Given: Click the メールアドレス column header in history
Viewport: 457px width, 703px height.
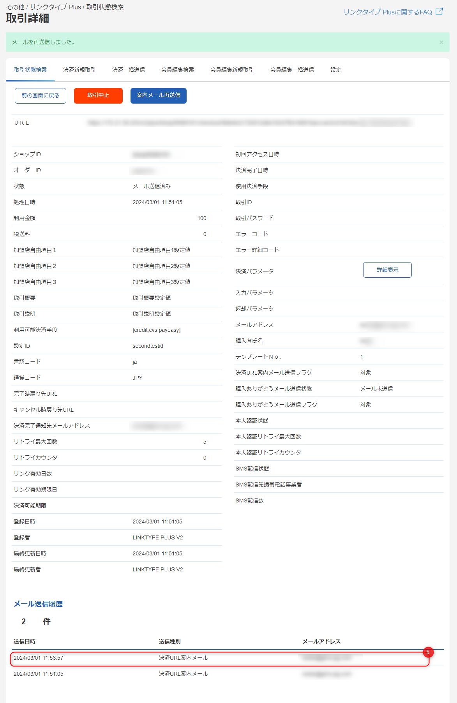Looking at the screenshot, I should [322, 641].
